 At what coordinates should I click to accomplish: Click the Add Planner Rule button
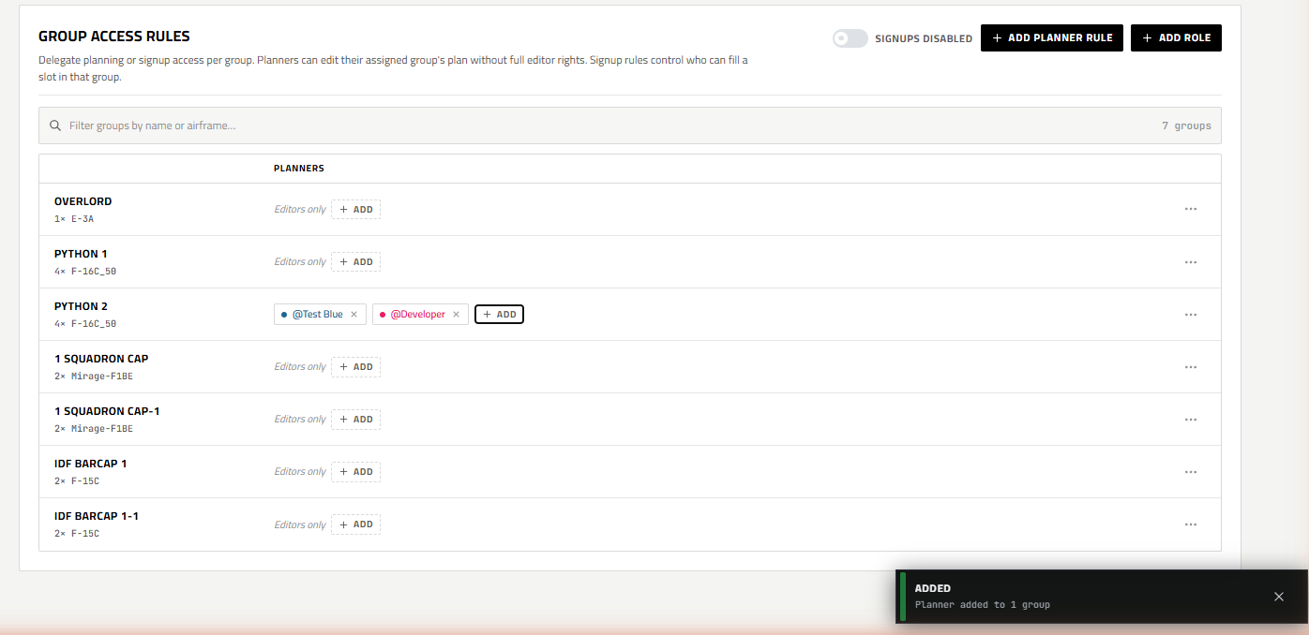[1052, 38]
